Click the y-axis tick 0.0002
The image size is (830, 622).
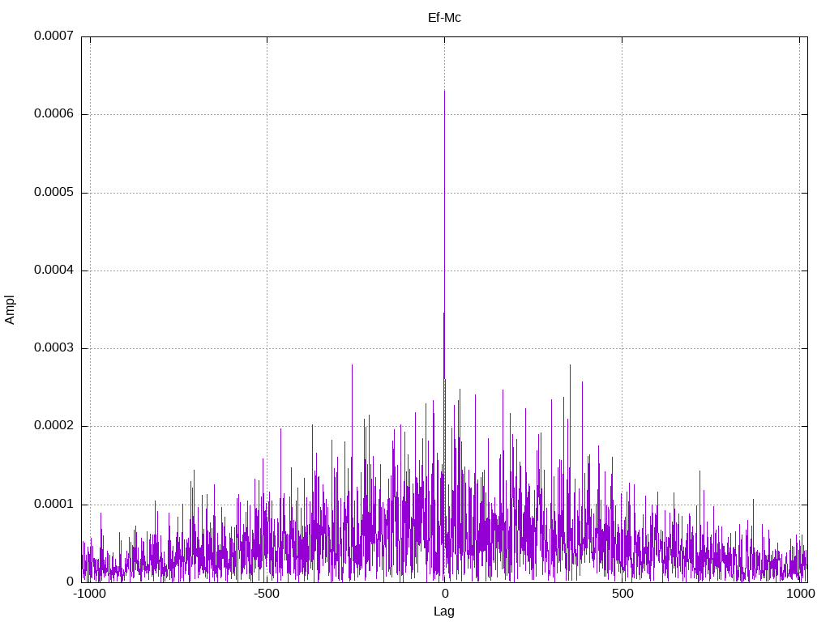(53, 426)
